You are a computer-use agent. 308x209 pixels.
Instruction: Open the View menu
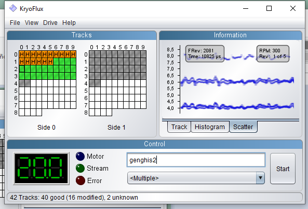click(x=32, y=23)
